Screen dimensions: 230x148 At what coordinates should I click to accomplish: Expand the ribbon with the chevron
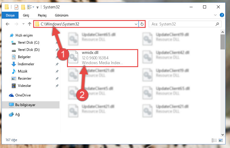pos(215,15)
